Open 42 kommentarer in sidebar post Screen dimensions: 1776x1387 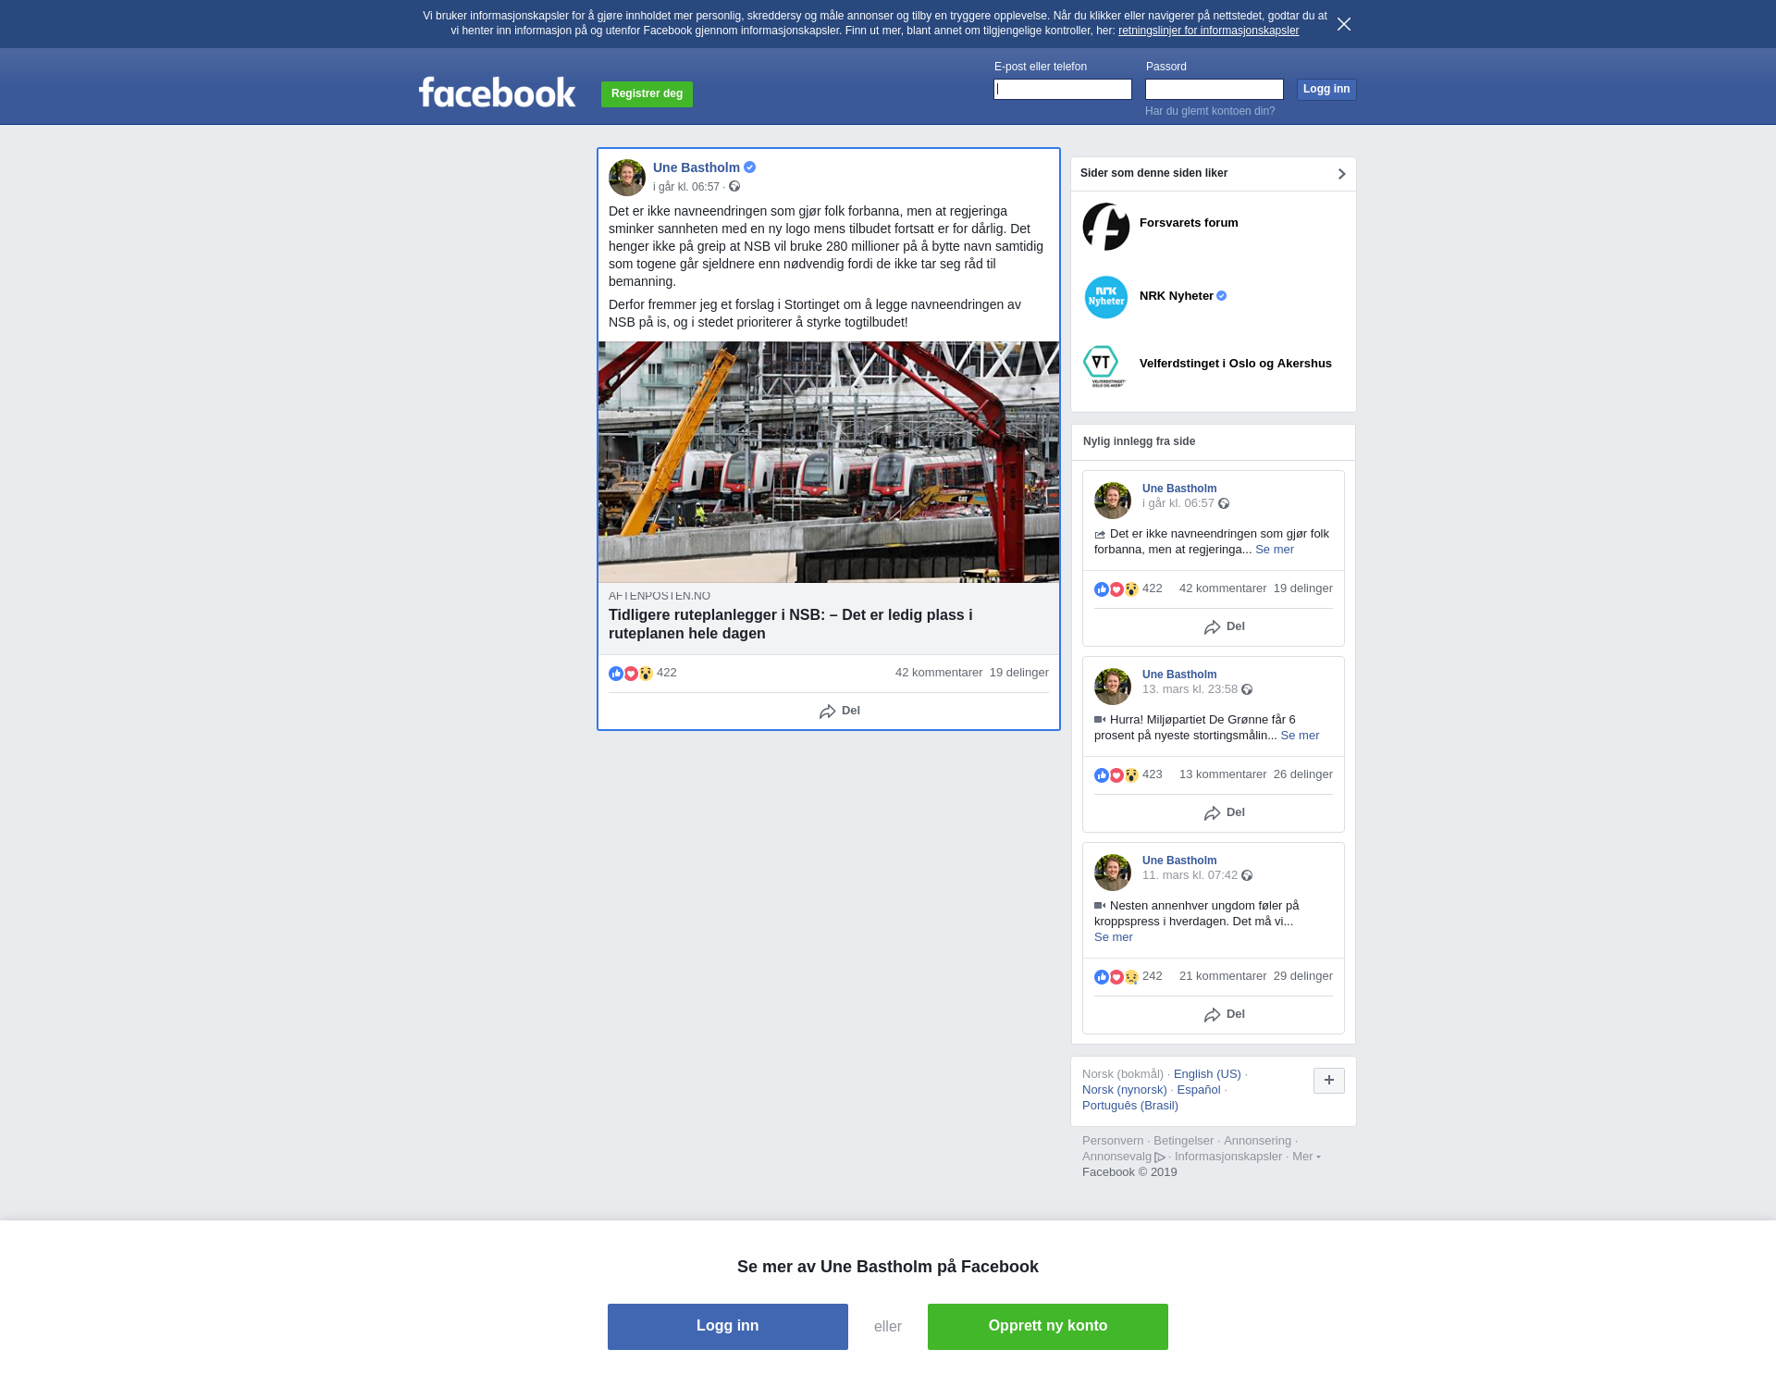[1223, 588]
